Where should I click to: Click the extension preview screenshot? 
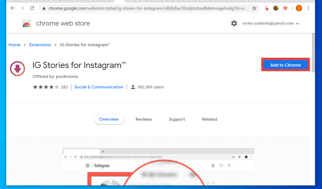pyautogui.click(x=158, y=166)
